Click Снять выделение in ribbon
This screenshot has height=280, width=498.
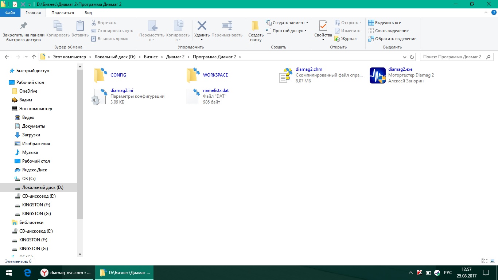tap(388, 31)
